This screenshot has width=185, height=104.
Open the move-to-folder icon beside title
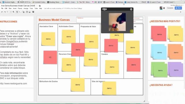(40, 6)
